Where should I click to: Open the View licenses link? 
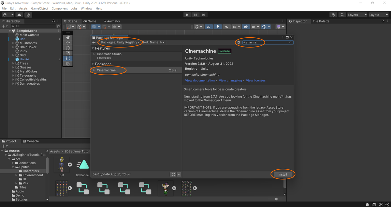[256, 80]
